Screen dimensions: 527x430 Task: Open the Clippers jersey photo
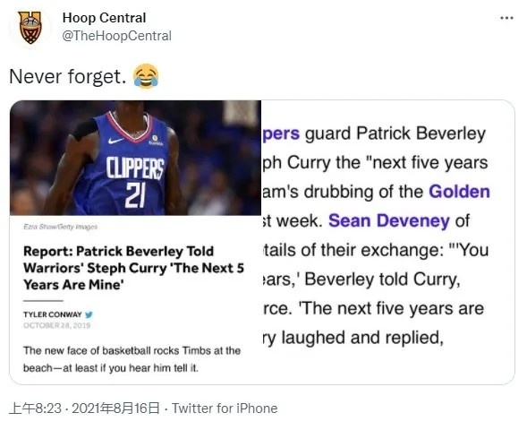[x=135, y=158]
